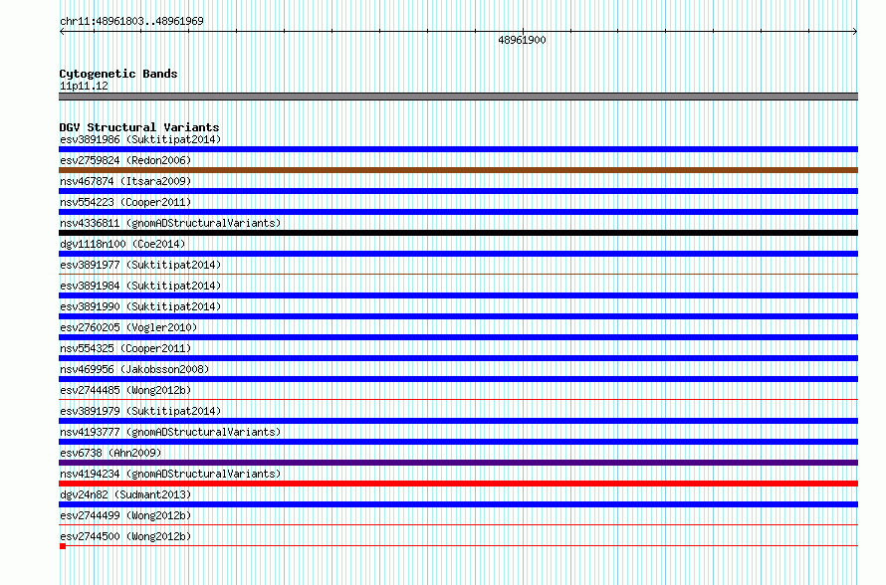Click the Cytogenetic Bands track title

[118, 74]
